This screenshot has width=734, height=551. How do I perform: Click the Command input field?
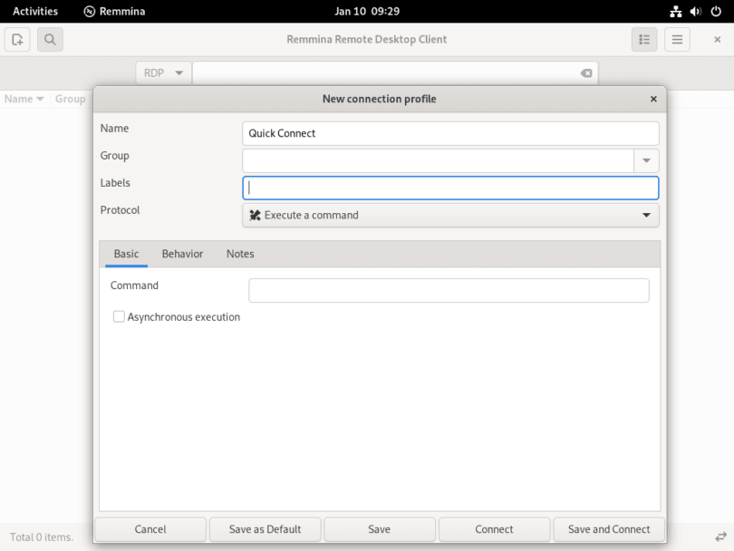[449, 290]
